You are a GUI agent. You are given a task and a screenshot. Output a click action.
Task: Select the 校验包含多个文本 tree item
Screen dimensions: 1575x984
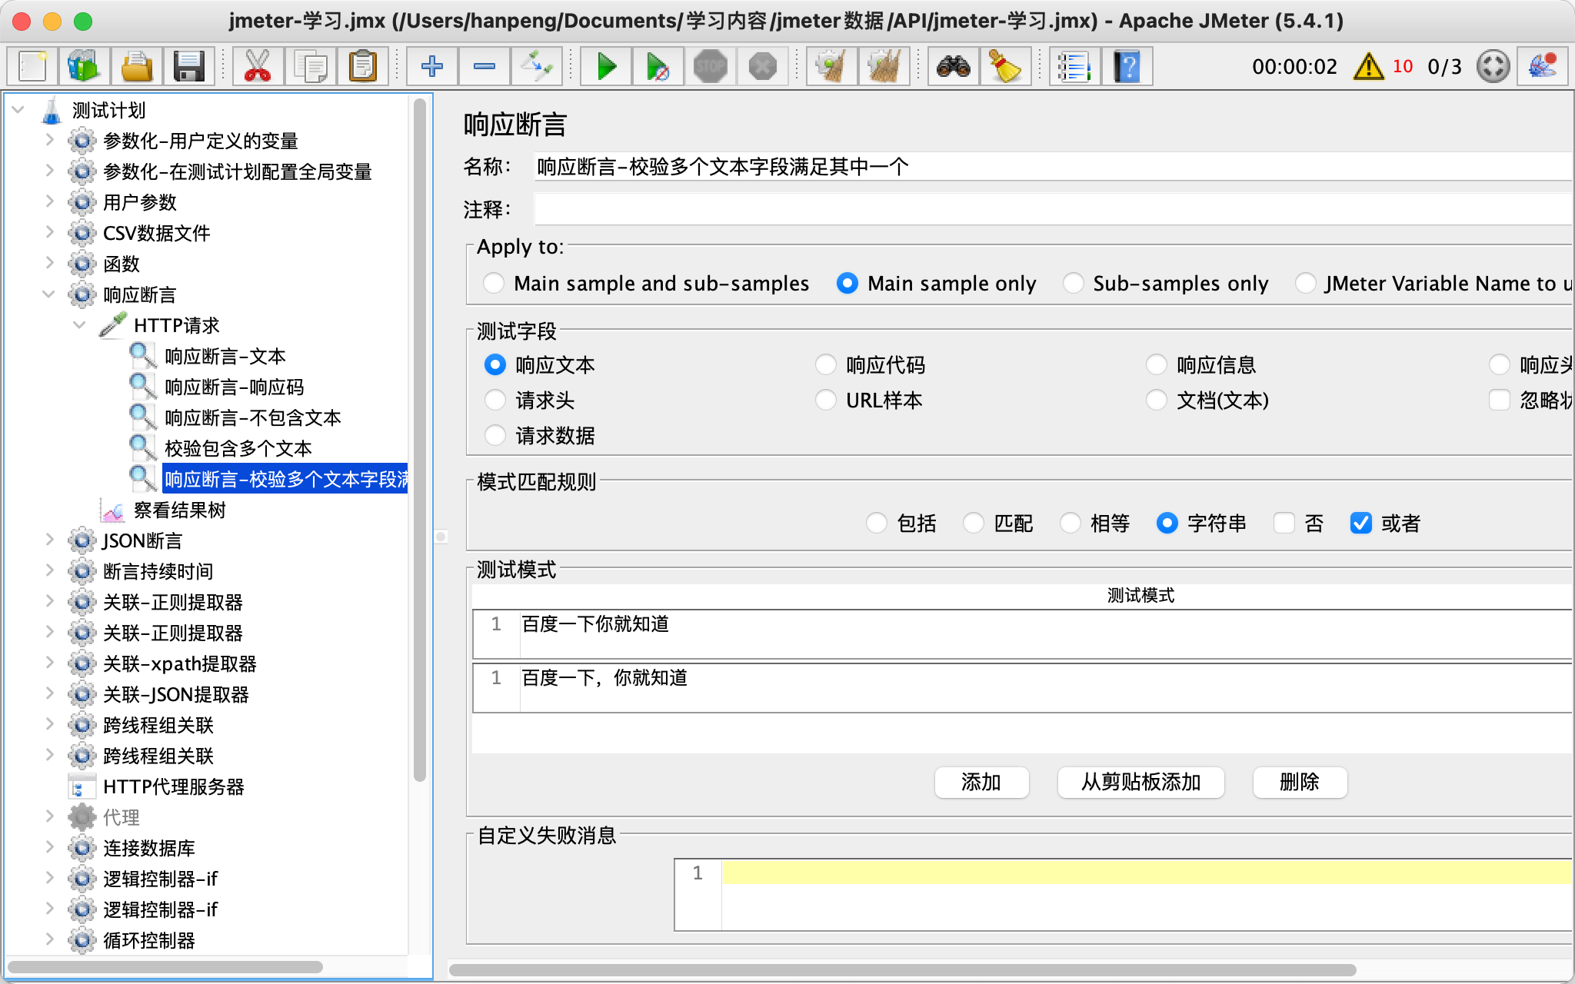(x=238, y=449)
